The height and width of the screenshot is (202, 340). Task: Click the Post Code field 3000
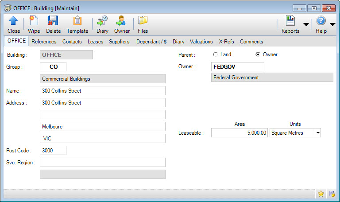pyautogui.click(x=53, y=150)
